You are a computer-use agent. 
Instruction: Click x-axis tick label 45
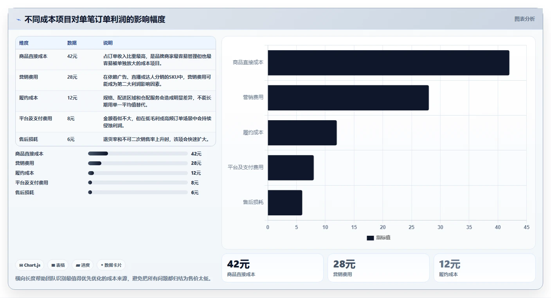click(x=526, y=228)
